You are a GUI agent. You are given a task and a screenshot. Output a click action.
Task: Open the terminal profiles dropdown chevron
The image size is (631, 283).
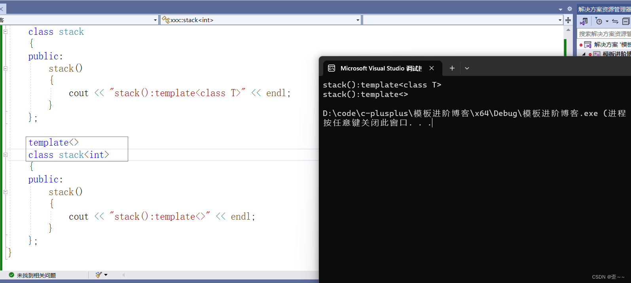click(467, 68)
